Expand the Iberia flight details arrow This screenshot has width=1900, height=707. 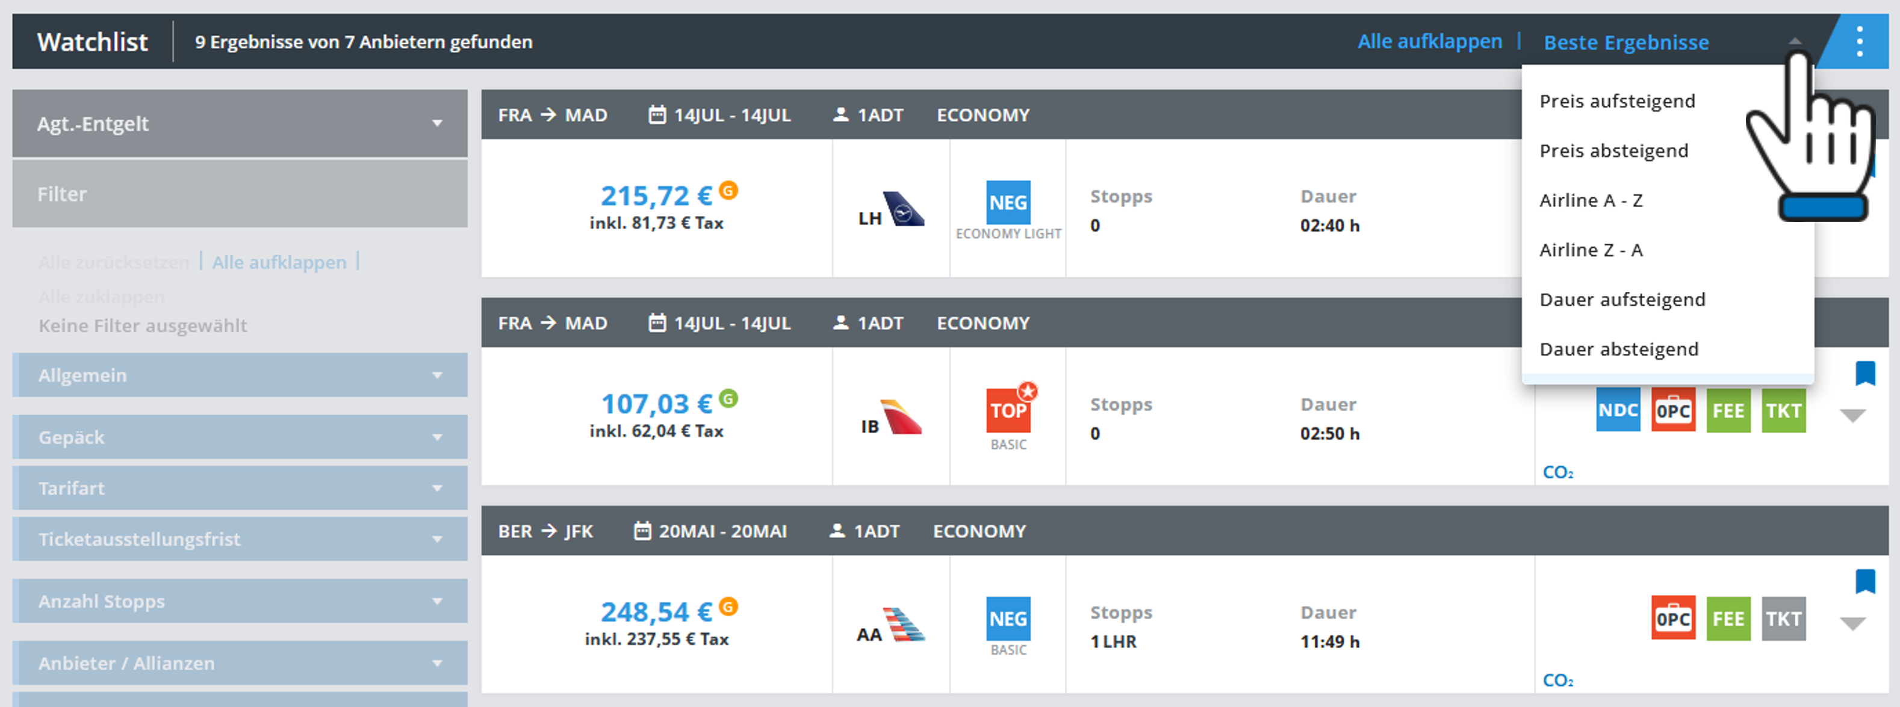tap(1852, 416)
